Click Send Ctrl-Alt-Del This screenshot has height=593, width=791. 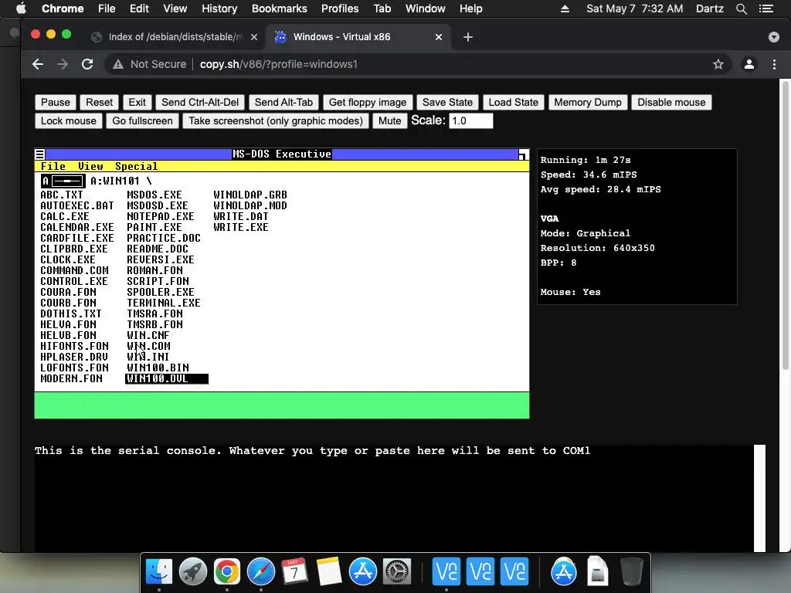pos(200,103)
